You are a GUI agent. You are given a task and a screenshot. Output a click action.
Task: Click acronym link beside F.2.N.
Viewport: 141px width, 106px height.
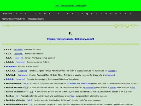(x=19, y=54)
